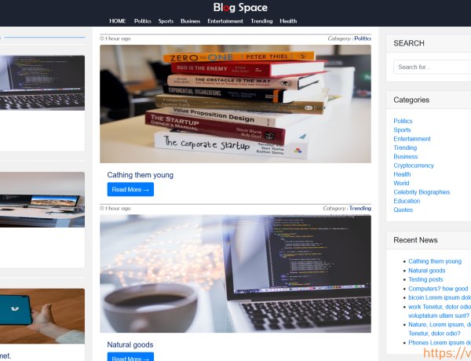This screenshot has width=471, height=361.
Task: Open Business in the top navigation
Action: click(191, 21)
